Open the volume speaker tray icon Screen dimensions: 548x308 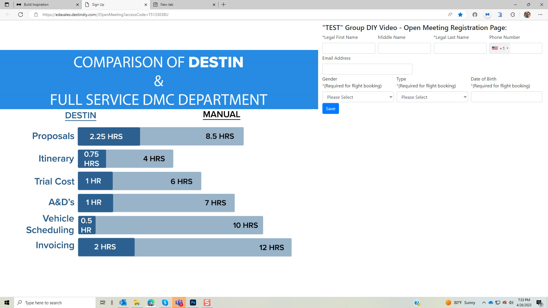tap(511, 303)
